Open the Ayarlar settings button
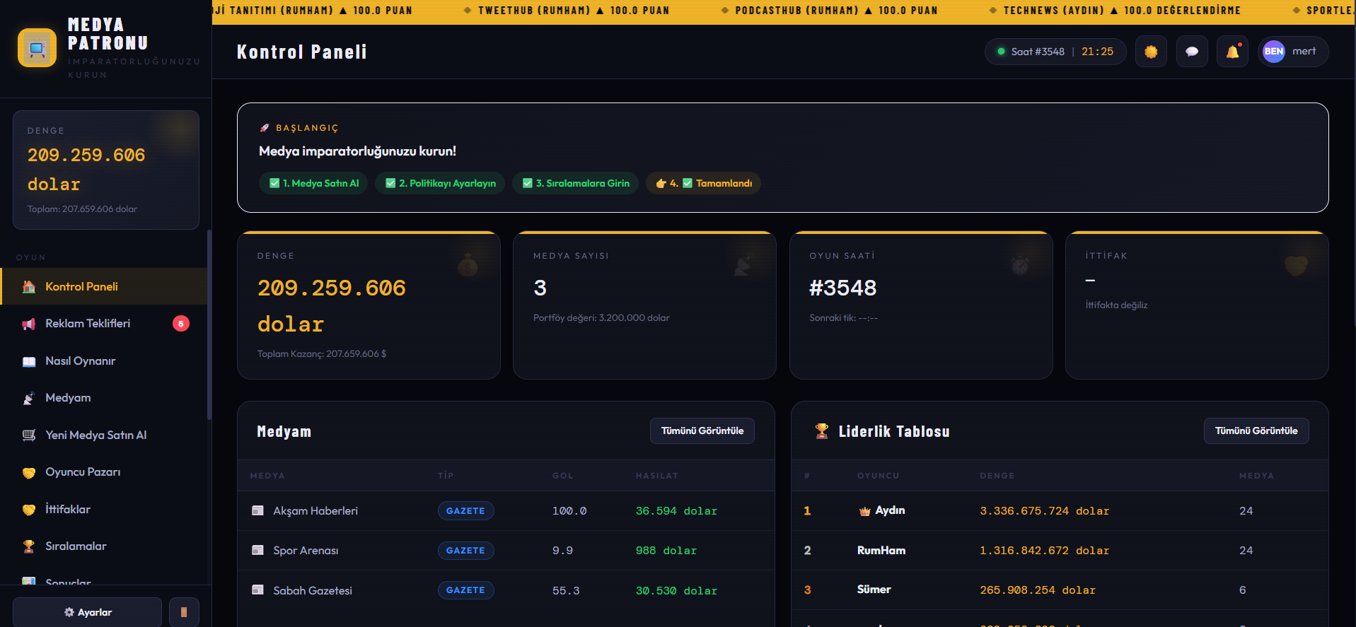 pyautogui.click(x=88, y=612)
